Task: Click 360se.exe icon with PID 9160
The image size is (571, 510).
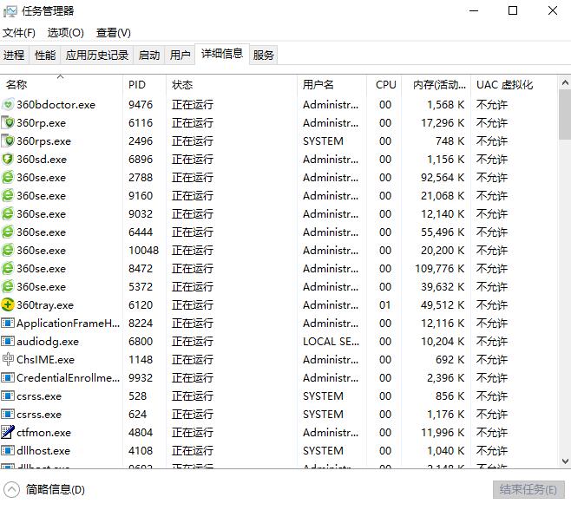Action: point(8,196)
